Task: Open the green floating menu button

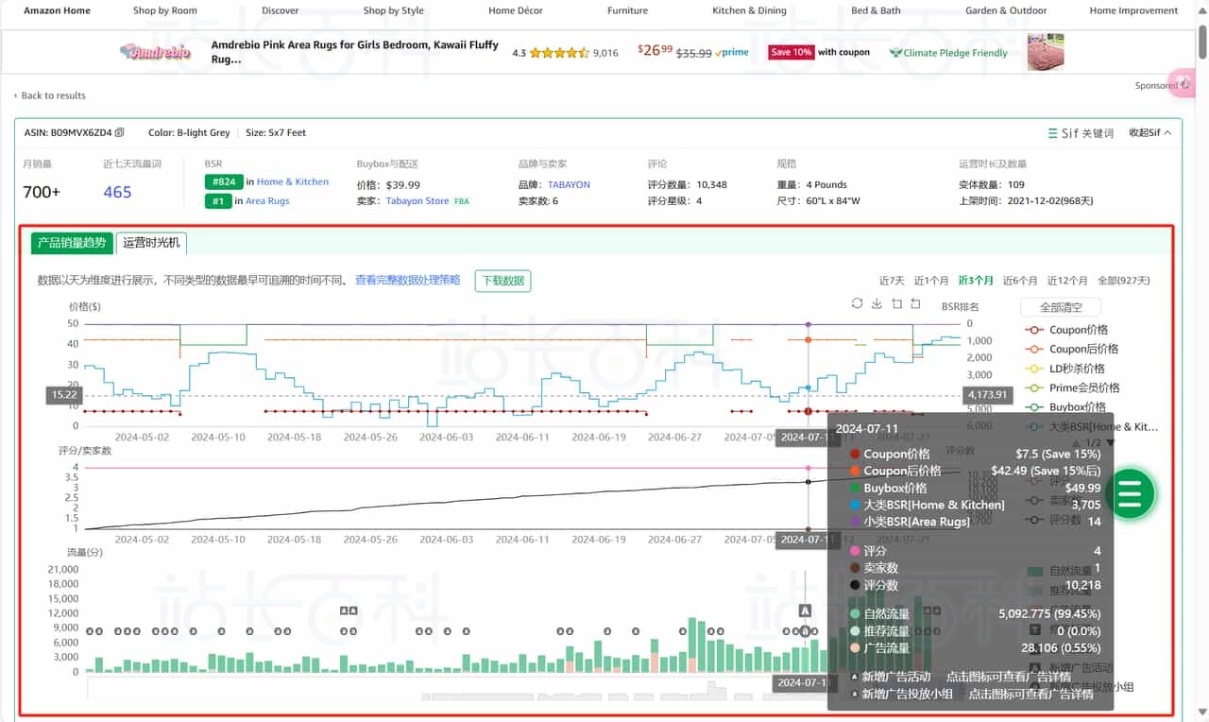Action: click(x=1131, y=493)
